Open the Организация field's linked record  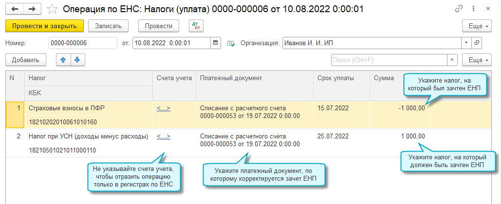pyautogui.click(x=477, y=43)
